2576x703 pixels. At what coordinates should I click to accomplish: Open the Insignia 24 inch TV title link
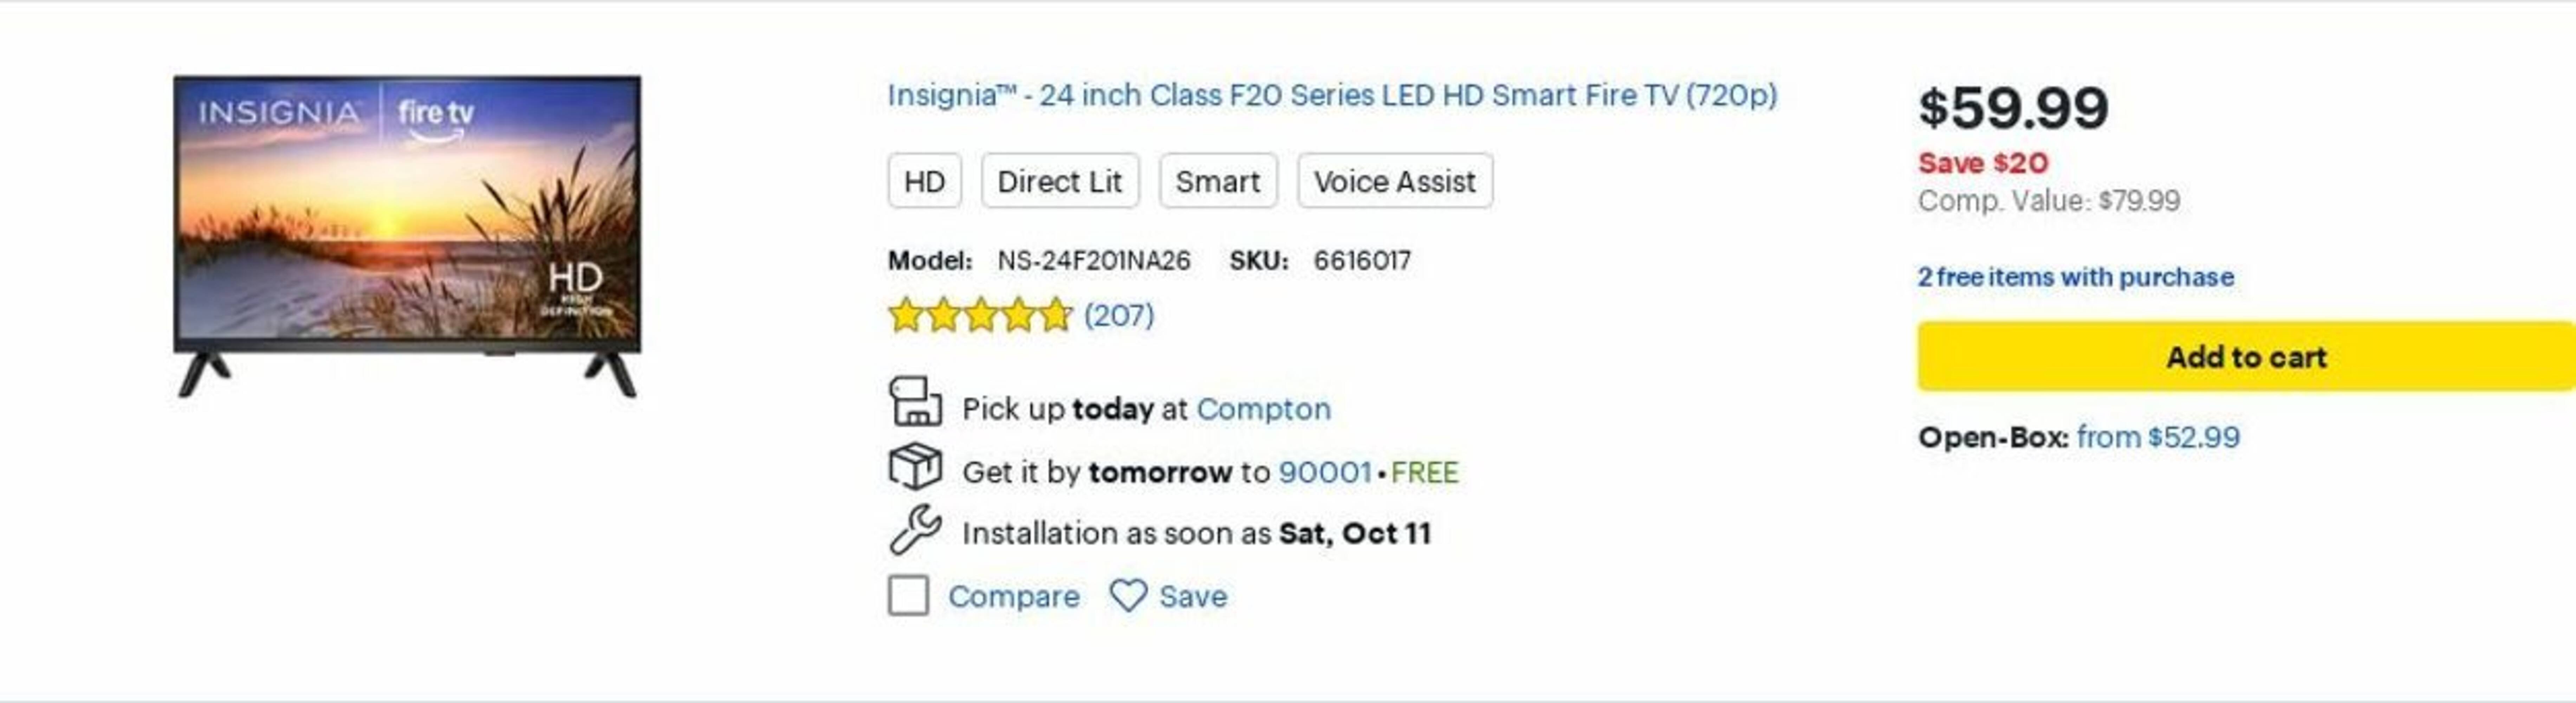pyautogui.click(x=1332, y=95)
